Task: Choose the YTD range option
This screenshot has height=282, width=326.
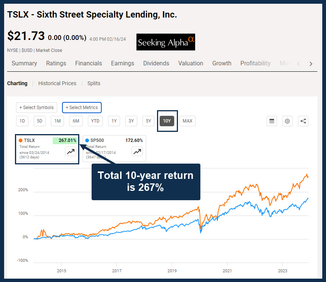Action: point(95,121)
